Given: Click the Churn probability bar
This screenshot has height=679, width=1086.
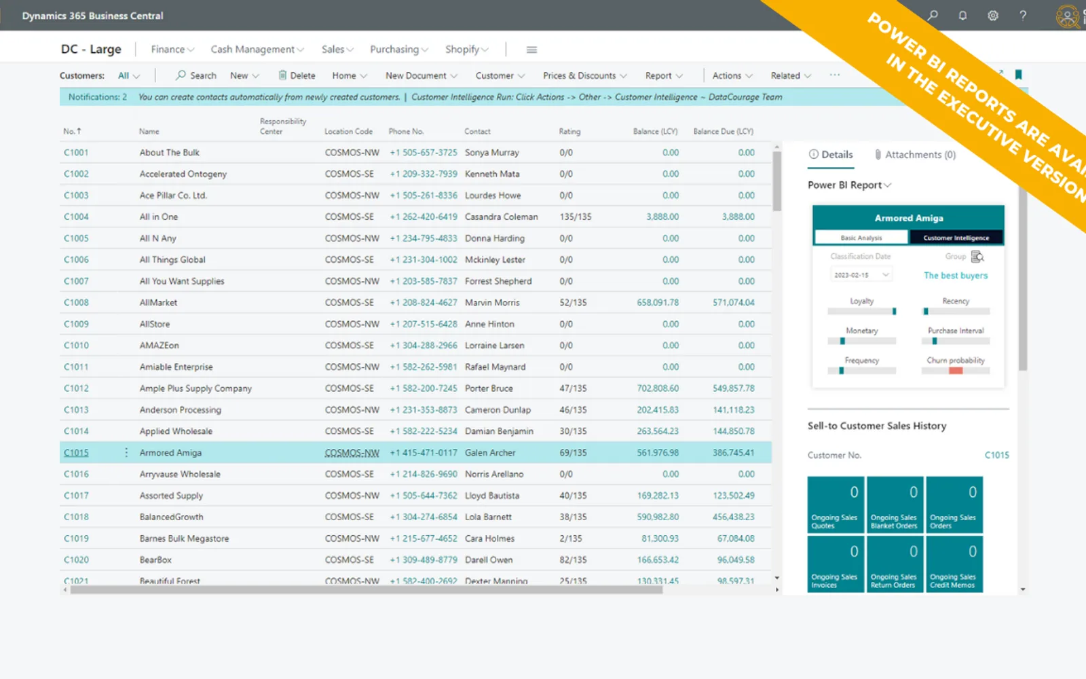Looking at the screenshot, I should tap(956, 371).
